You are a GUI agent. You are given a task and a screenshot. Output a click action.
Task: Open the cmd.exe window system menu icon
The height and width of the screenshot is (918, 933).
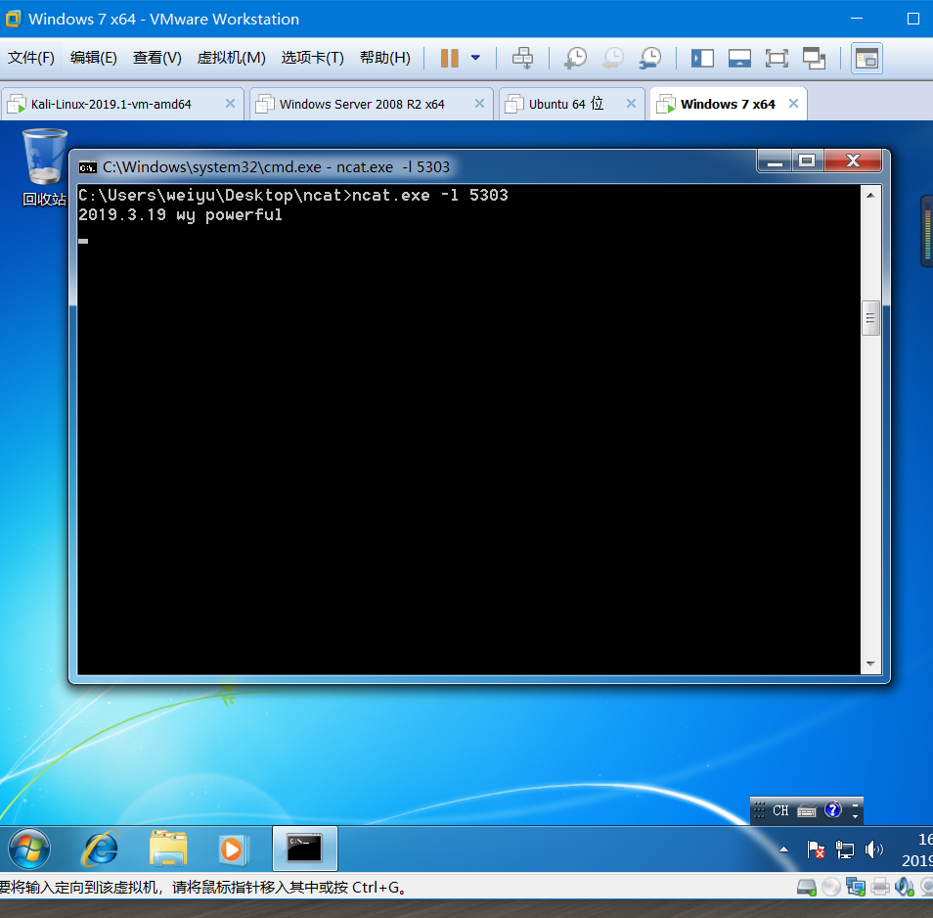87,167
